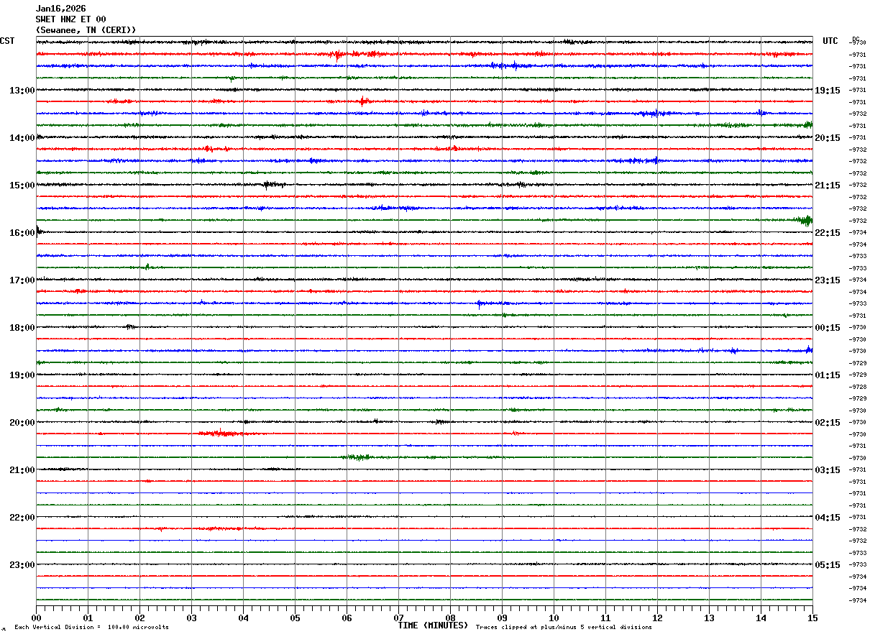Click minute 10 on the time axis

pos(554,618)
